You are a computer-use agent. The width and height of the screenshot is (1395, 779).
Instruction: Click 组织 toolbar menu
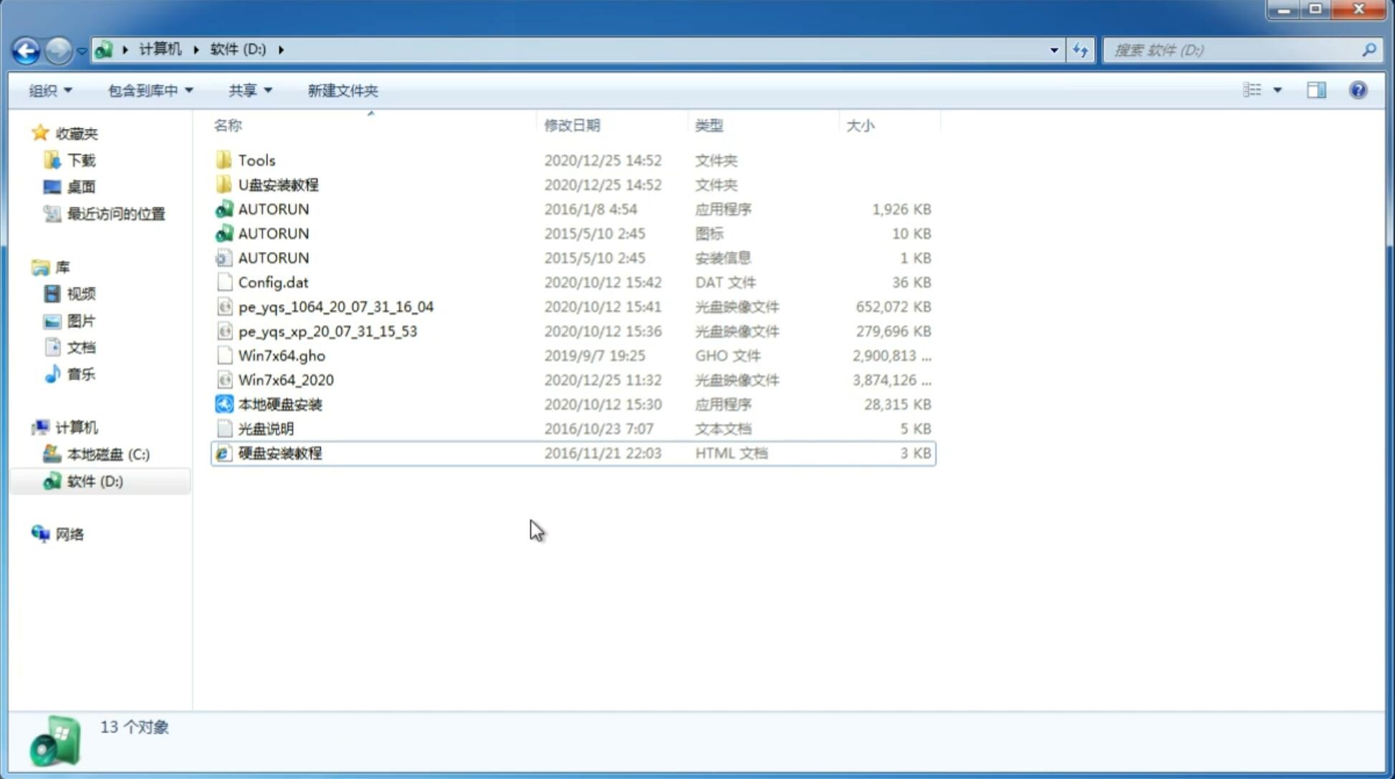[50, 90]
